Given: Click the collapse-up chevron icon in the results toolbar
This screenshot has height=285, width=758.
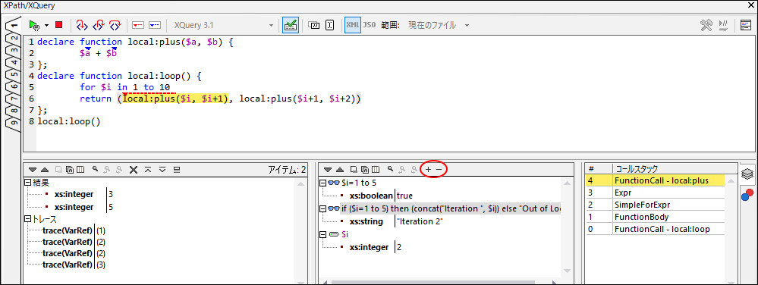Looking at the screenshot, I should coord(149,170).
